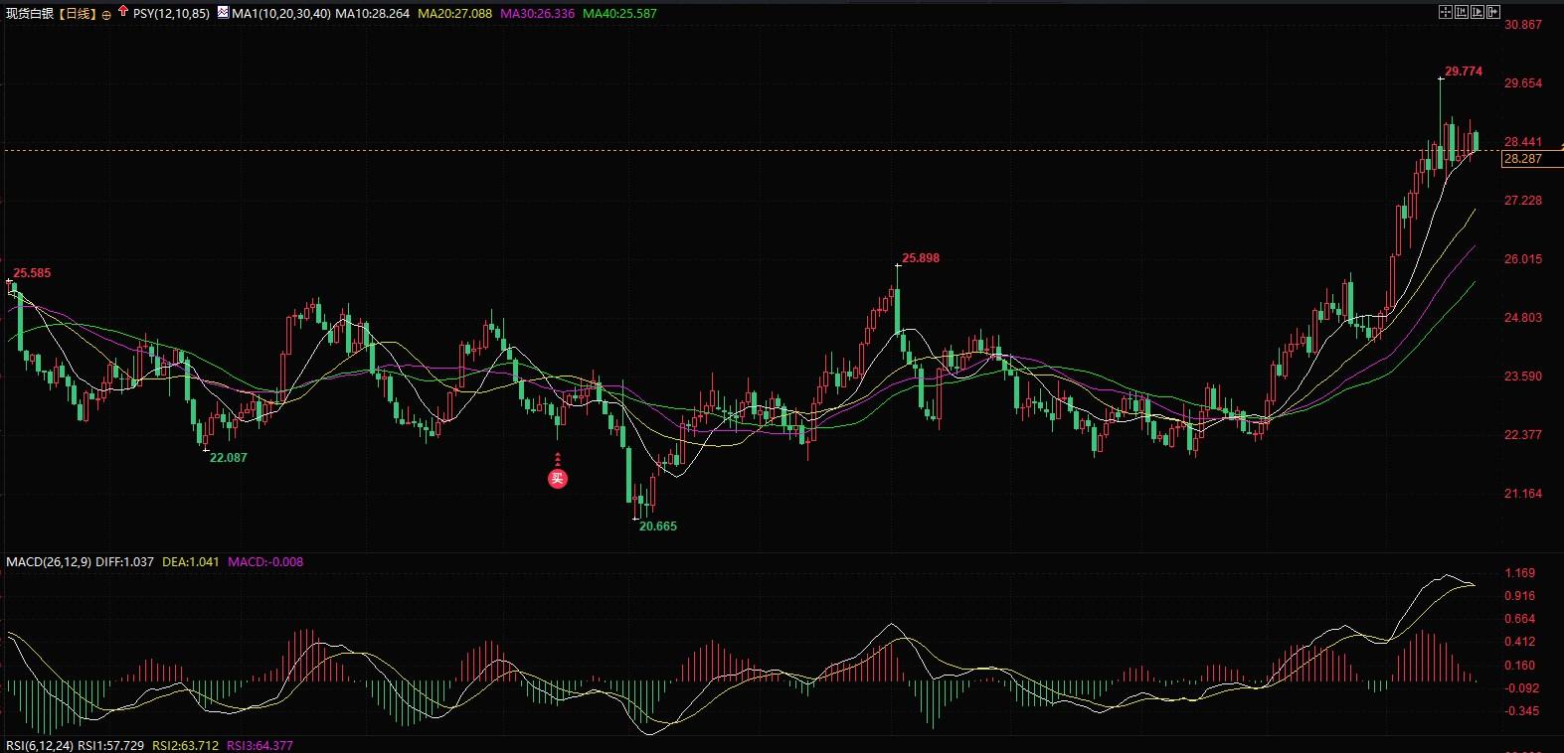Click the RSI3:64.377 value label
Viewport: 1564px width, 753px height.
point(260,745)
